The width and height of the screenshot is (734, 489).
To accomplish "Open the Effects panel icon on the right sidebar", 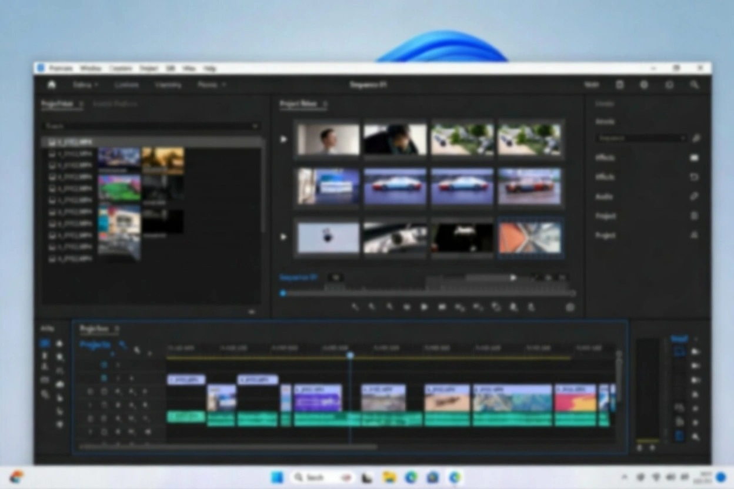I will click(694, 158).
